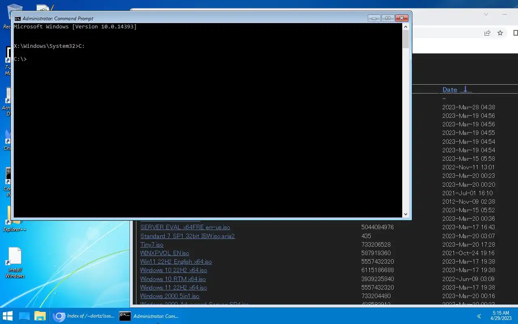This screenshot has width=518, height=324.
Task: Open Win11_22H2_English_x64.iso link
Action: click(176, 262)
